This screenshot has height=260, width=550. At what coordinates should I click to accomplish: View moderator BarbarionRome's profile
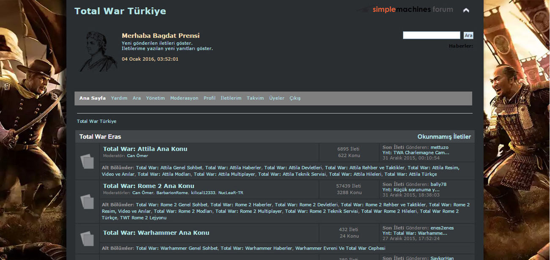click(x=172, y=193)
